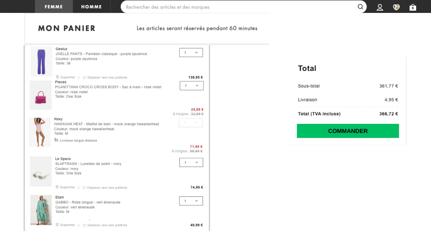The width and height of the screenshot is (431, 242).
Task: Click the red 71,99 € price
Action: coord(196,147)
